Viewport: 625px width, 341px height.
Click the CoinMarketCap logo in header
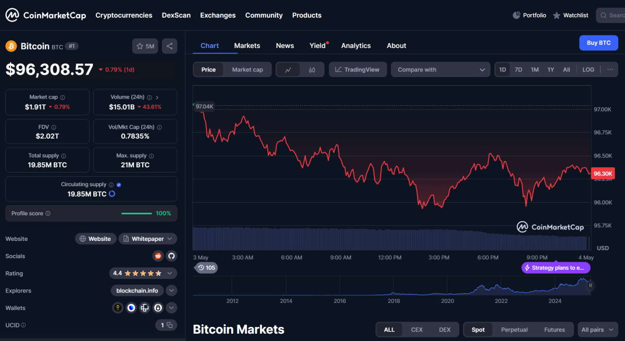[46, 15]
